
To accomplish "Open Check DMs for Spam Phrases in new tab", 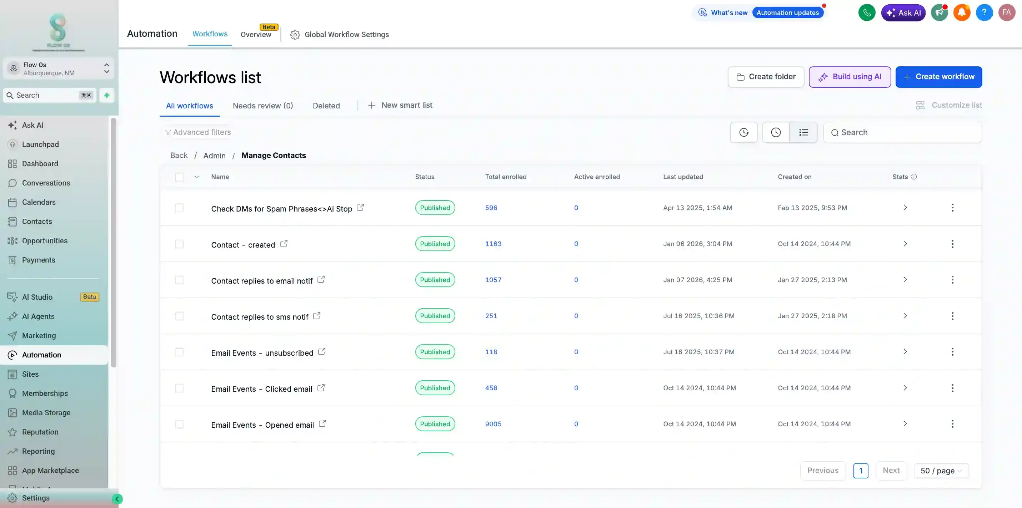I will coord(360,207).
